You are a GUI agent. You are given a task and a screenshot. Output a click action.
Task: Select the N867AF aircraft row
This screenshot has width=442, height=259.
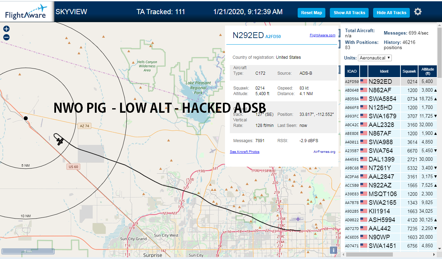[x=391, y=133]
